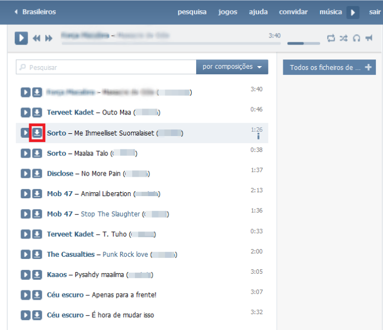Play Kaaos – Pysahdy maailma
The image size is (383, 330).
click(x=25, y=275)
